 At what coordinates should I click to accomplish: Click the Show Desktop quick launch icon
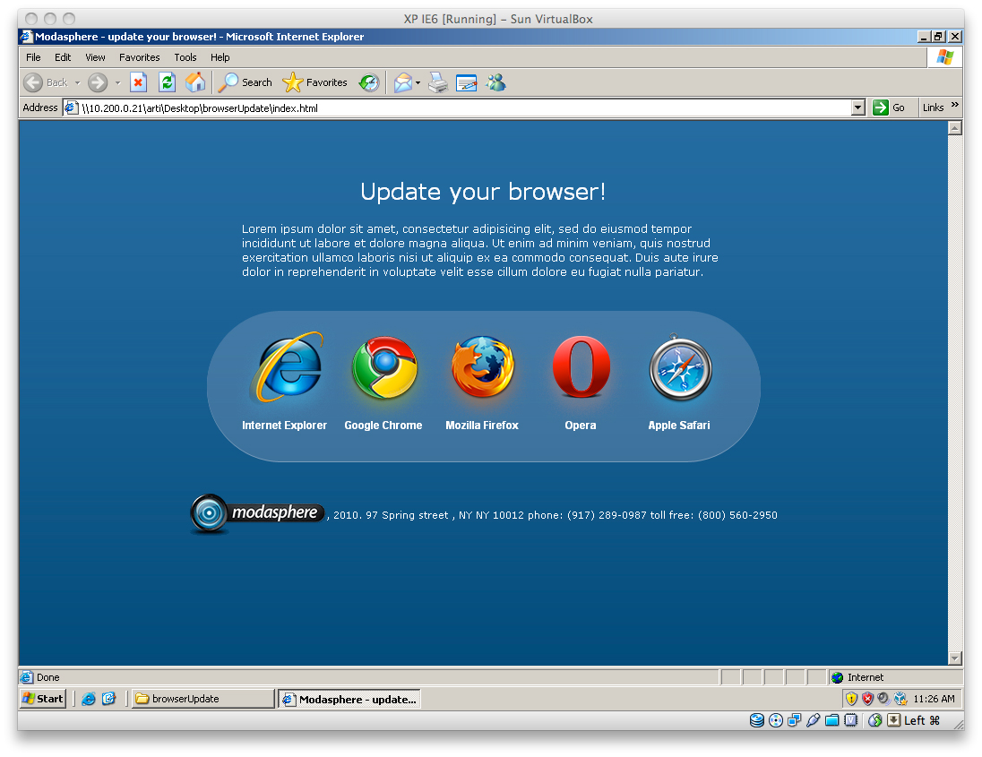tap(109, 699)
